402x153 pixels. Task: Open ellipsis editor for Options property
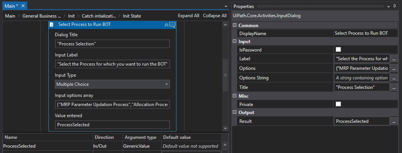pos(394,68)
